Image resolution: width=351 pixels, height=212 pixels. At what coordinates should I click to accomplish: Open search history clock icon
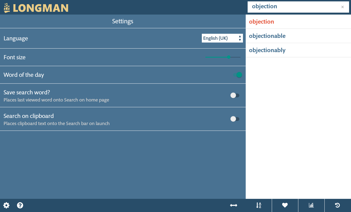[338, 205]
